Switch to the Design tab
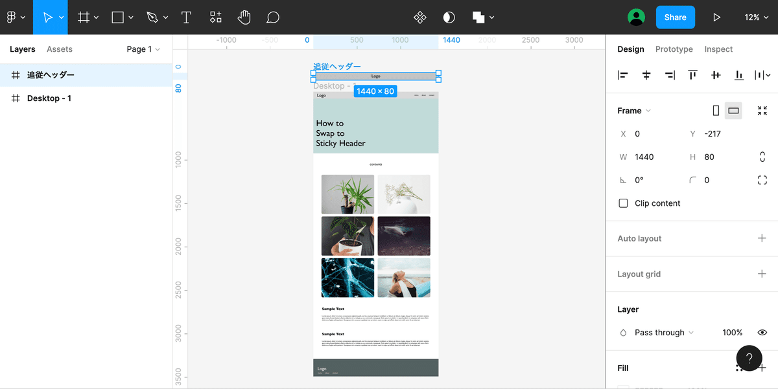The width and height of the screenshot is (778, 389). pyautogui.click(x=631, y=49)
